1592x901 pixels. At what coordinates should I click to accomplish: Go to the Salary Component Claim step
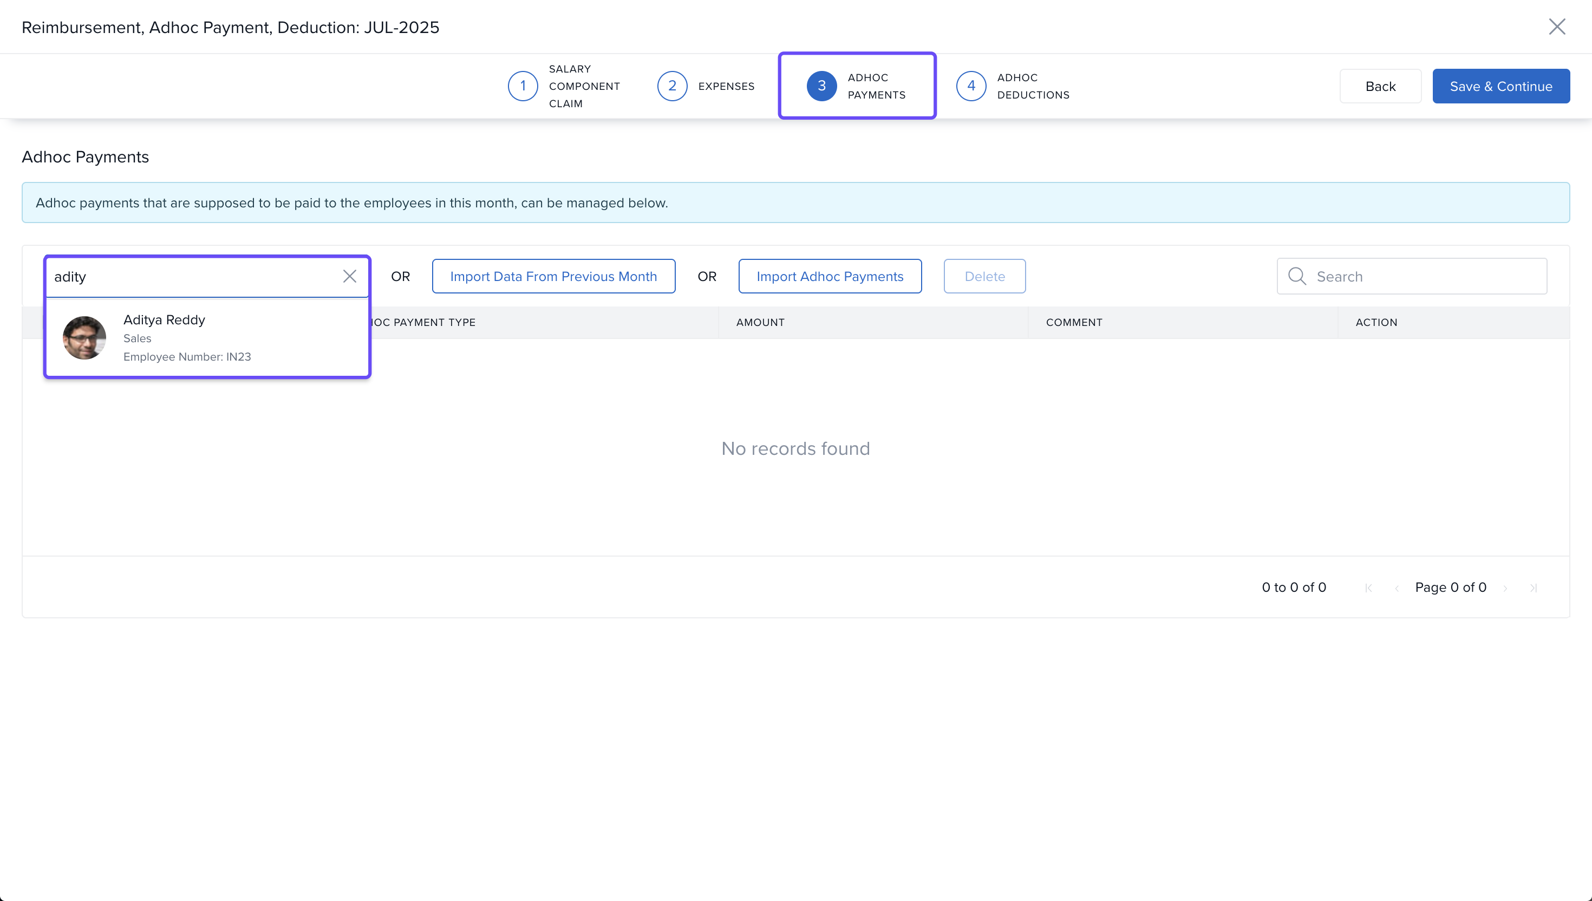click(584, 86)
